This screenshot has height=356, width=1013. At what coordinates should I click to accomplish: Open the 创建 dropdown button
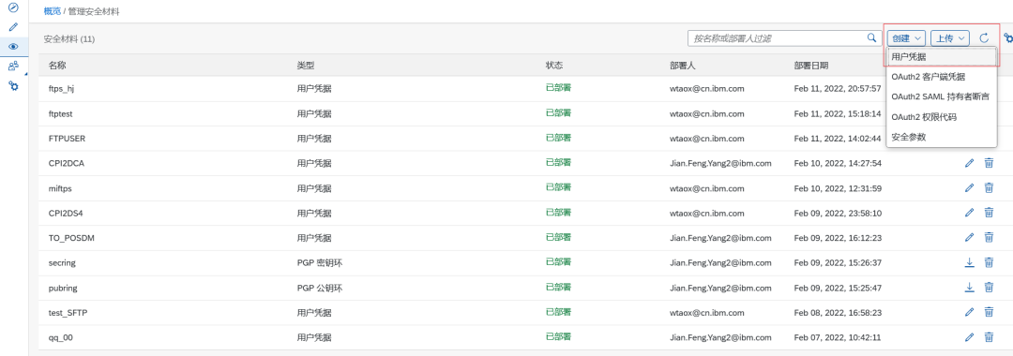tap(907, 38)
